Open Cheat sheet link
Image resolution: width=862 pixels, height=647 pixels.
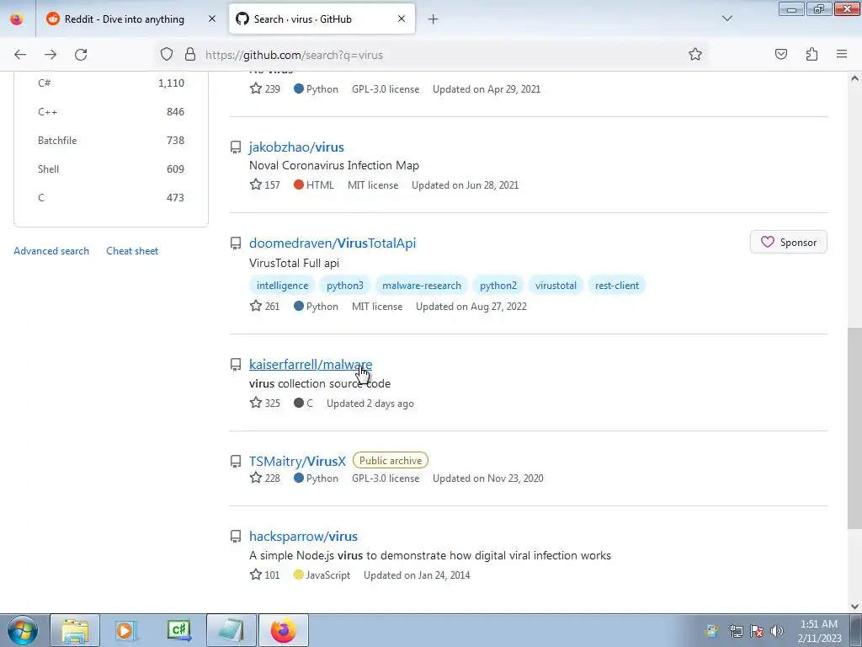(x=132, y=251)
